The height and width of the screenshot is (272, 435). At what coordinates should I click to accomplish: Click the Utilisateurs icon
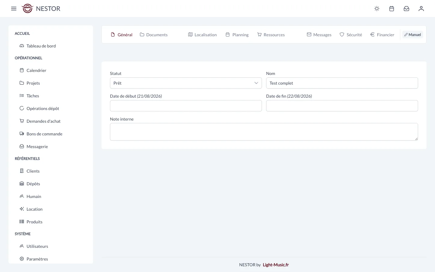pos(22,246)
